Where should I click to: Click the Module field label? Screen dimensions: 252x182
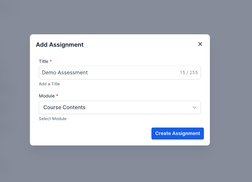click(47, 96)
